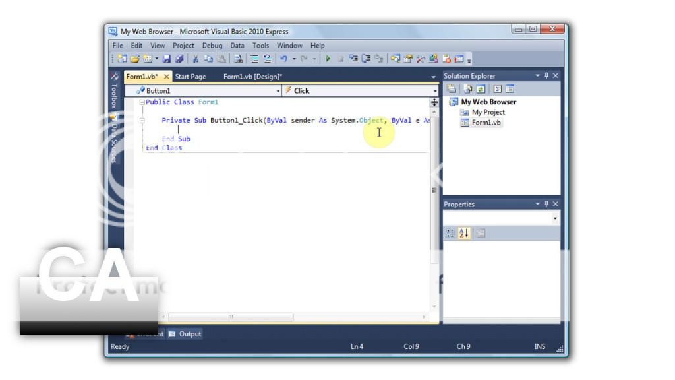Open My Project in Solution Explorer
The height and width of the screenshot is (380, 675).
click(488, 112)
